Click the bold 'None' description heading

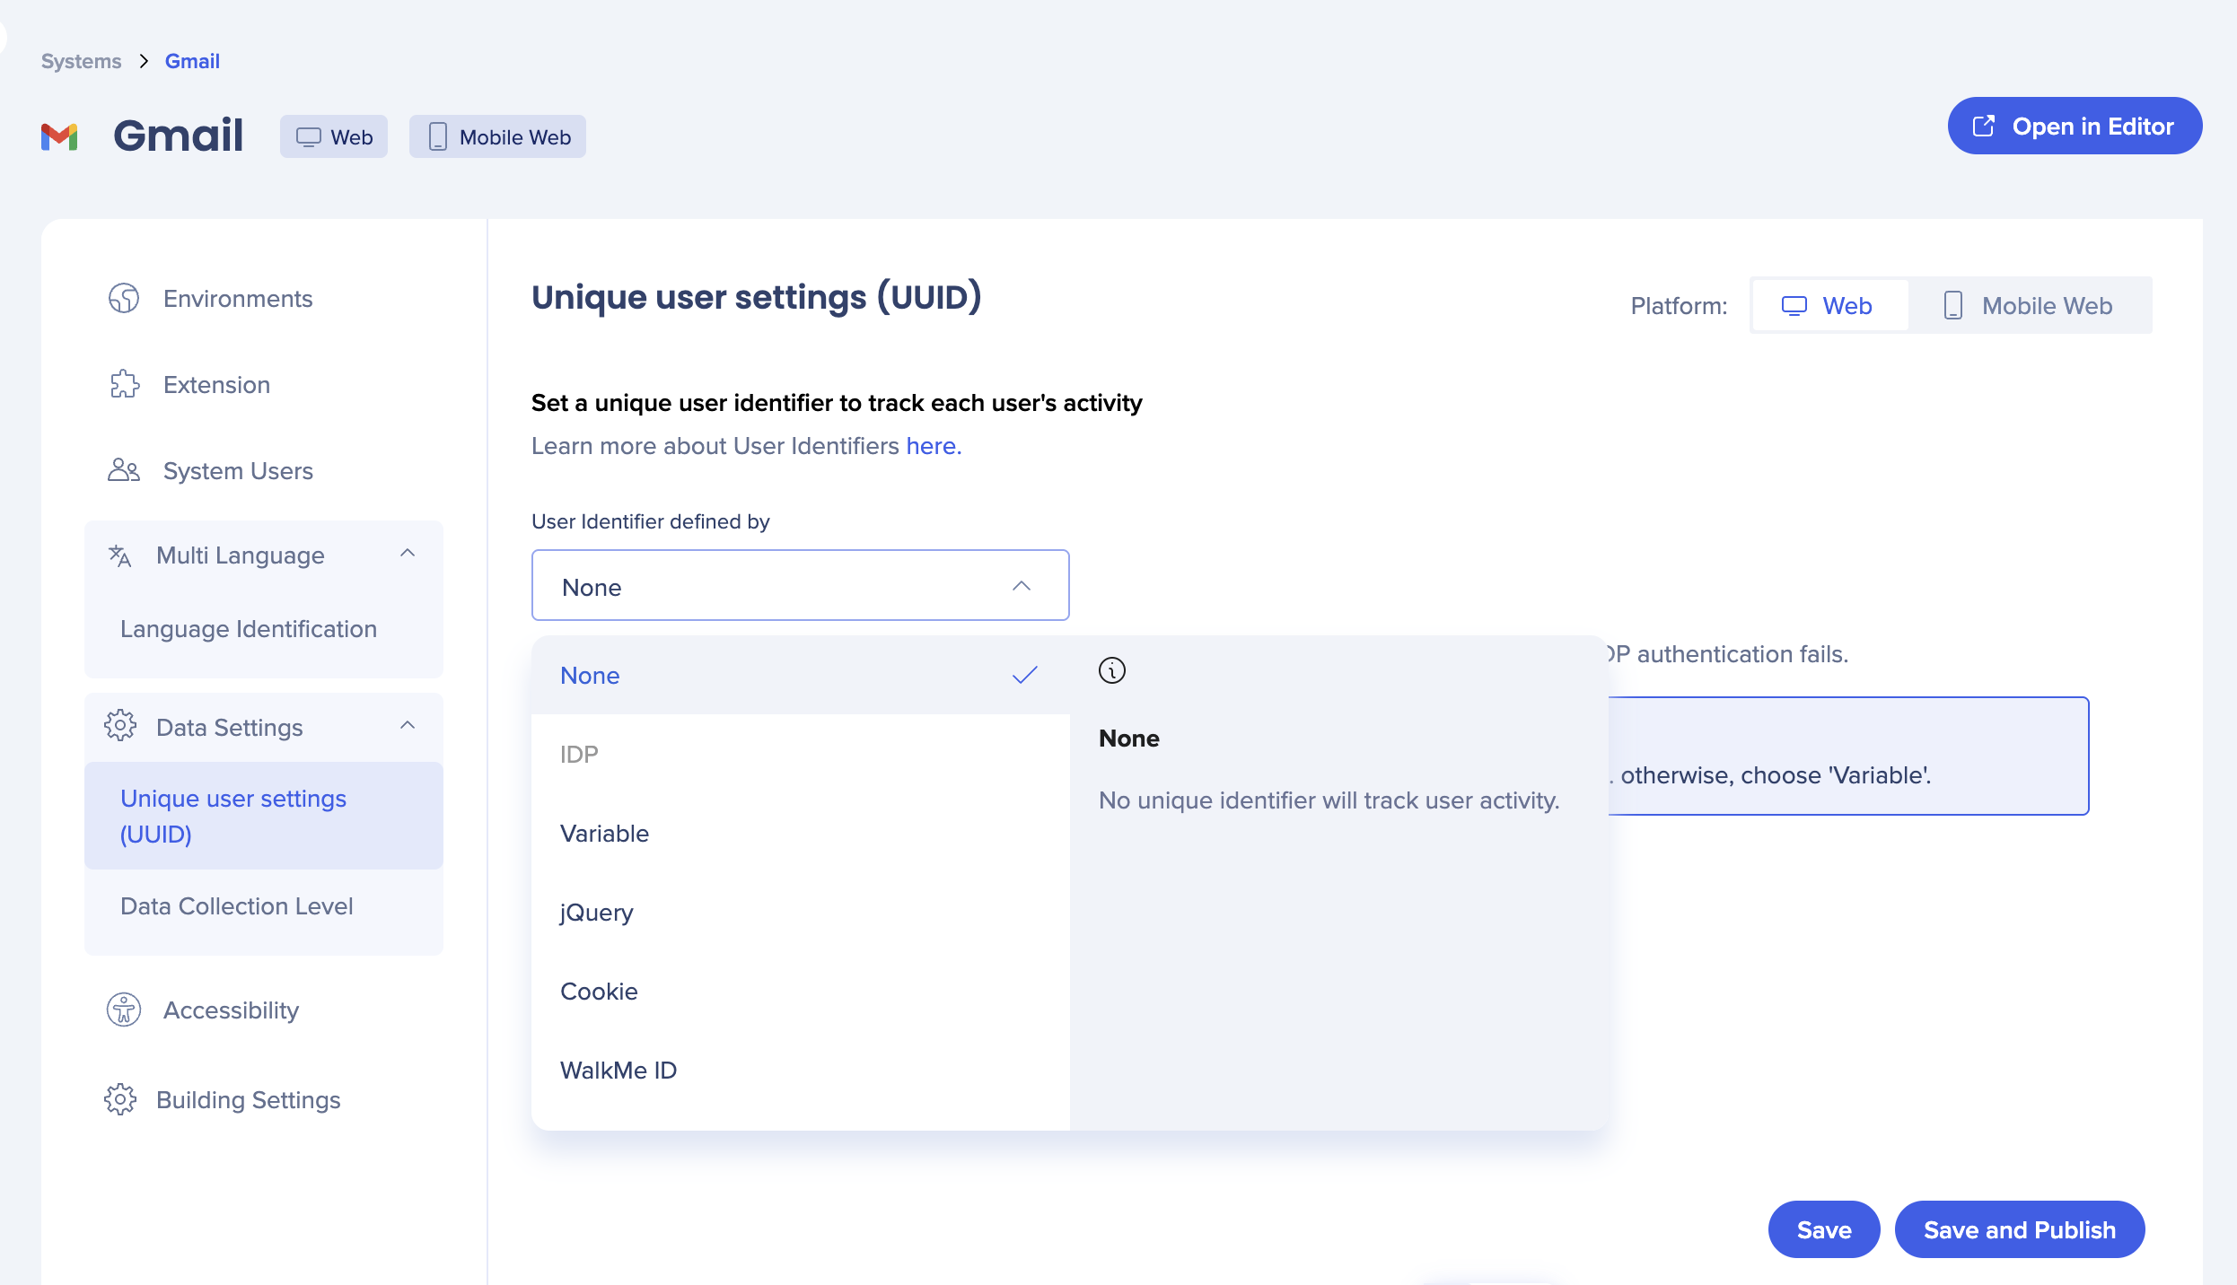point(1129,738)
